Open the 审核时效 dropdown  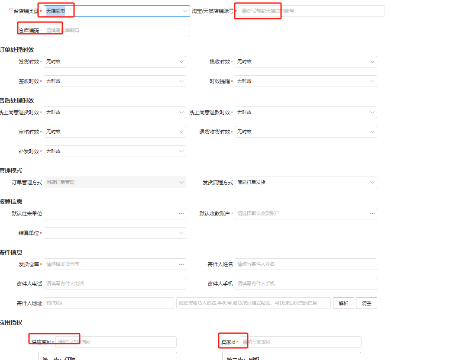point(115,132)
